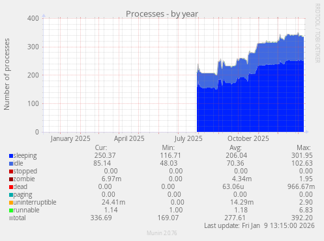
Task: Click the 'Avg:' column header
Action: click(235, 147)
